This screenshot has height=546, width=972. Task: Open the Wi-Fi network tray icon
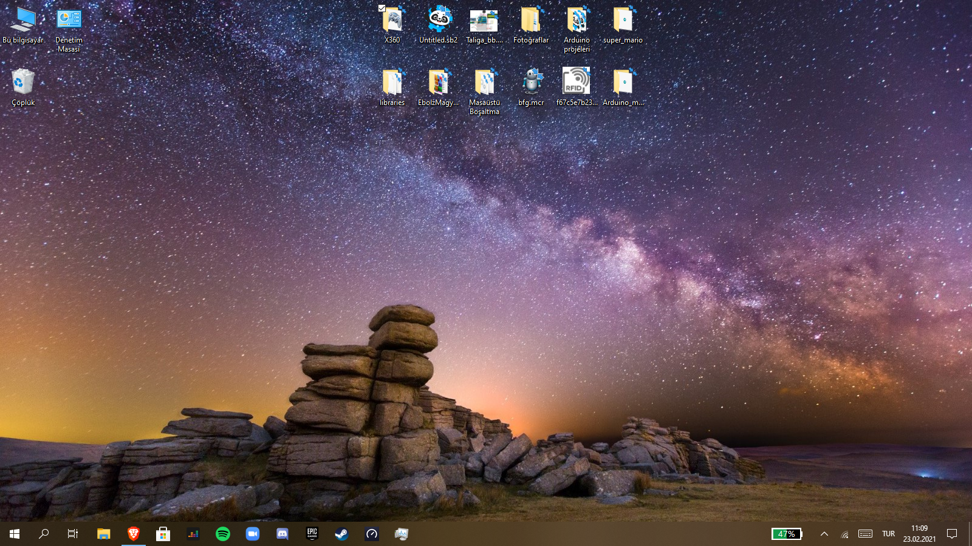tap(845, 534)
